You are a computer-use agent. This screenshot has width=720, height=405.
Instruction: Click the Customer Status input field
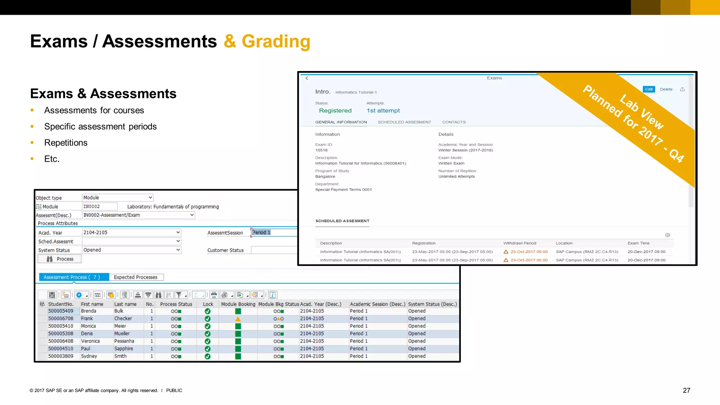(x=274, y=250)
